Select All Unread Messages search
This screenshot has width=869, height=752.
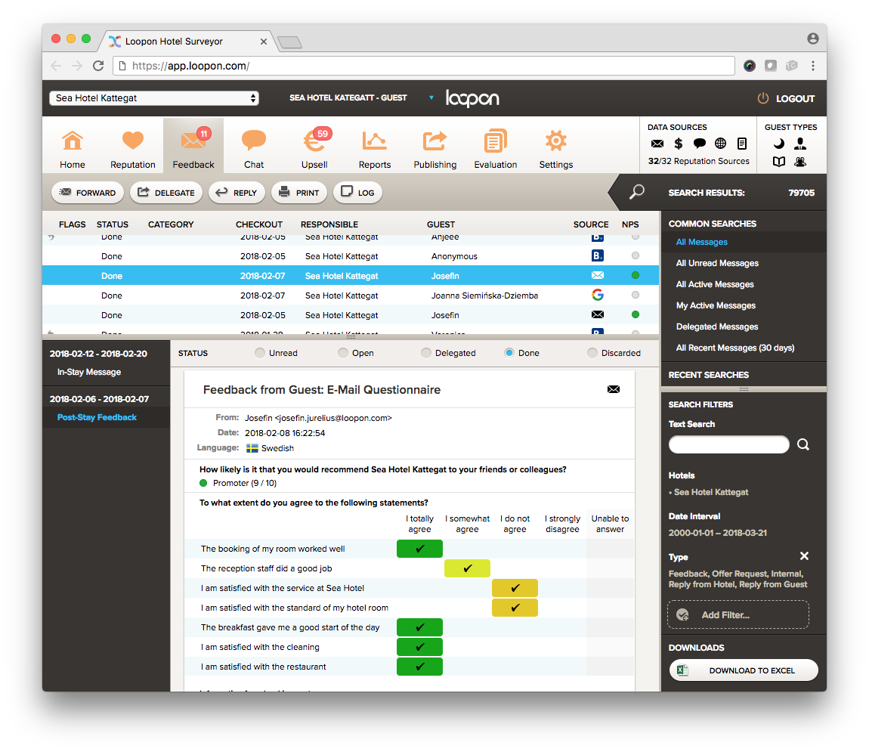[x=717, y=263]
